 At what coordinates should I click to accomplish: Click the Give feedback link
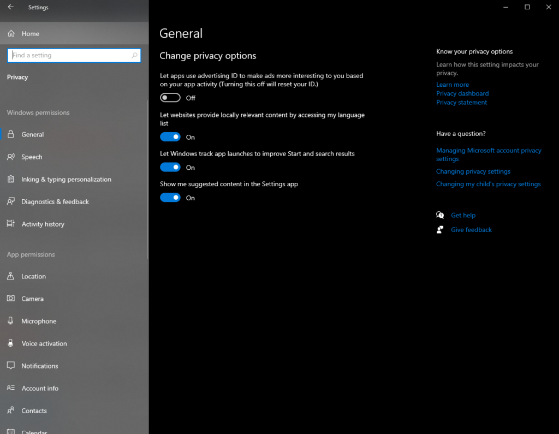471,230
